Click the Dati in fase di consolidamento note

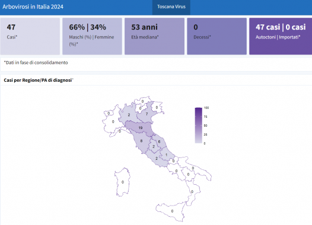pyautogui.click(x=36, y=63)
